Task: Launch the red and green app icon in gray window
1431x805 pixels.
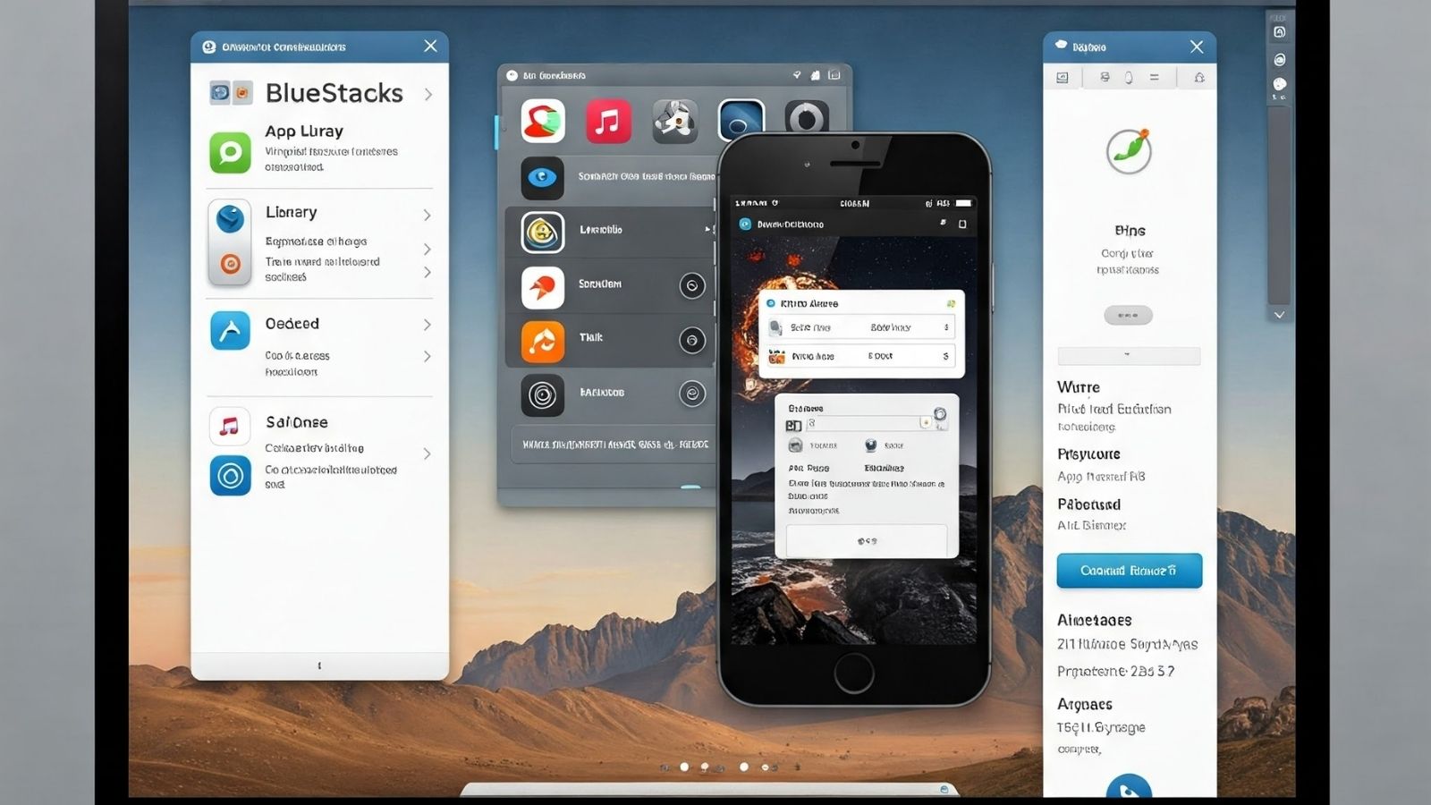Action: click(543, 121)
